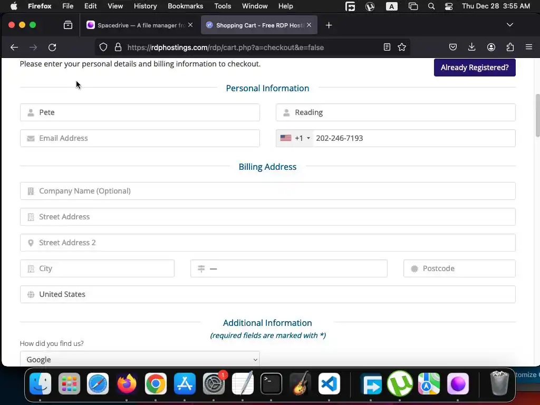Click the Street Address field
Screen dimensions: 540x405
click(x=267, y=217)
